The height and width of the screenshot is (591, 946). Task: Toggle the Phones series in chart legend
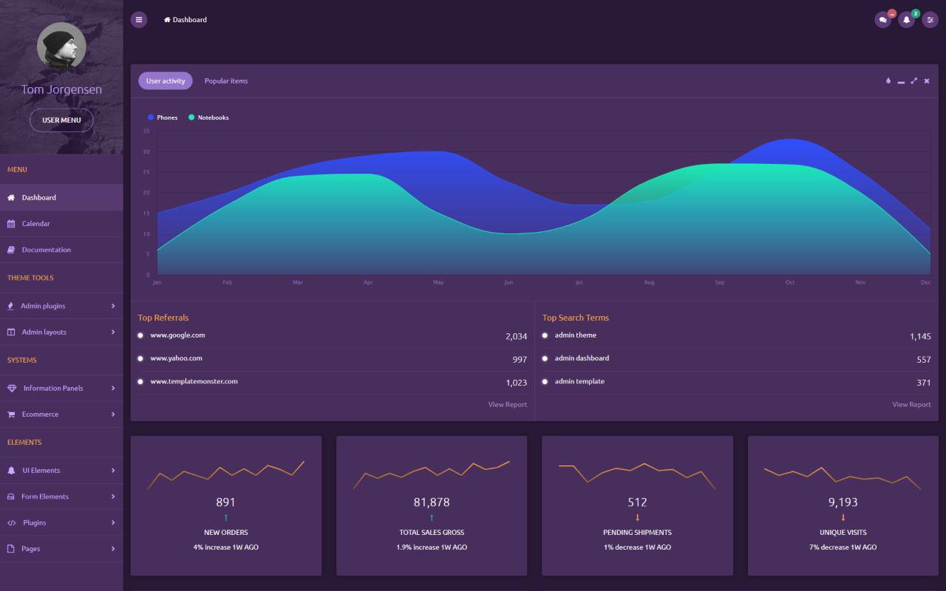coord(163,117)
